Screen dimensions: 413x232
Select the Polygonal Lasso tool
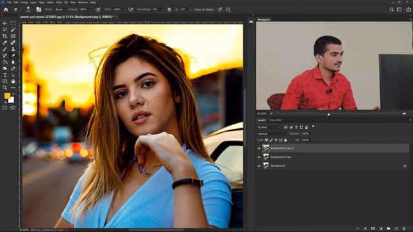(5, 30)
